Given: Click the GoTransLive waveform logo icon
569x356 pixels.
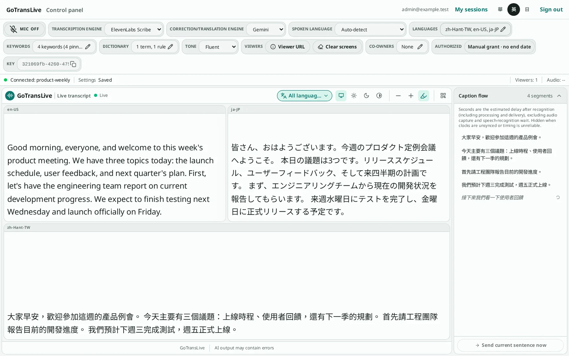Looking at the screenshot, I should pos(10,96).
